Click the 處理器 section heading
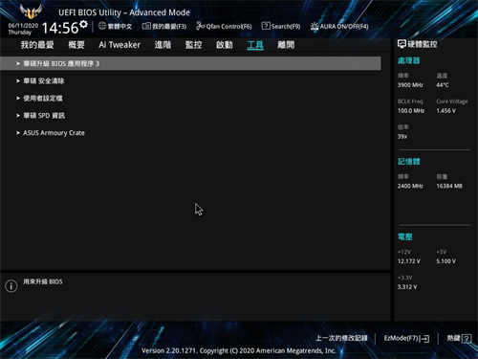Viewport: 478px width, 359px height. tap(408, 60)
